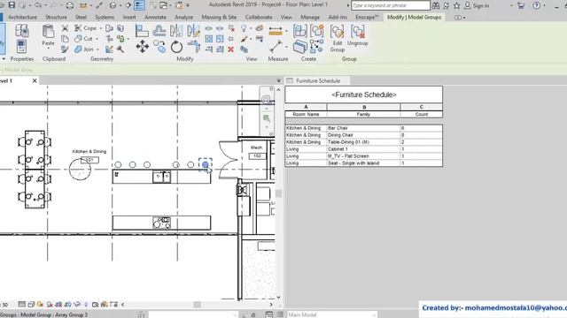
Task: Close the Level 1 floor plan tab
Action: (x=35, y=80)
